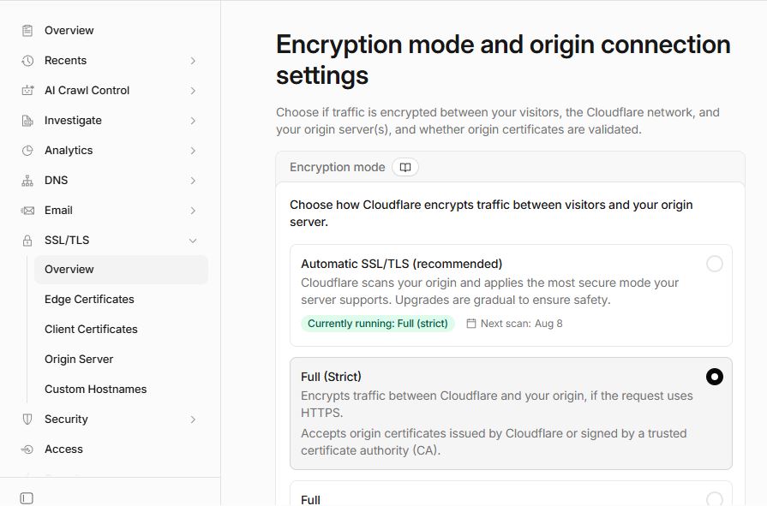Click the Recents clock icon
The width and height of the screenshot is (767, 506).
coord(27,61)
